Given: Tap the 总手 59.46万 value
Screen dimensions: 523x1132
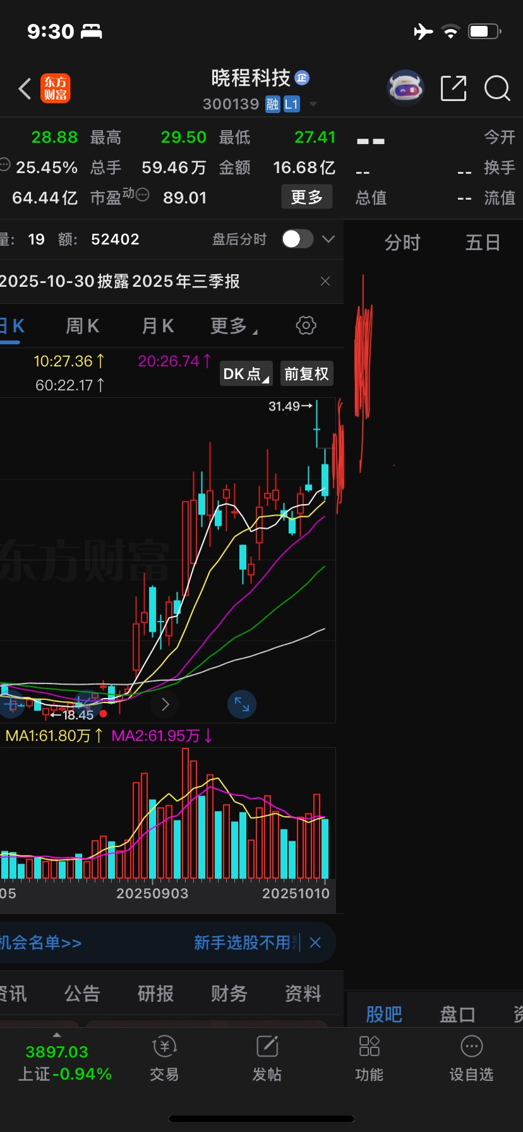Looking at the screenshot, I should point(174,167).
